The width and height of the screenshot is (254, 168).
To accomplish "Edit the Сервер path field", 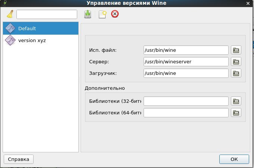I will pos(186,62).
